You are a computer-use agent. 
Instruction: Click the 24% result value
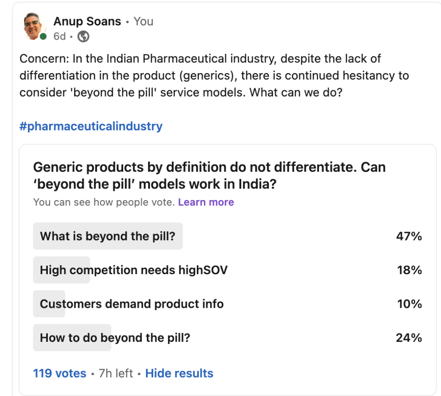(x=409, y=338)
